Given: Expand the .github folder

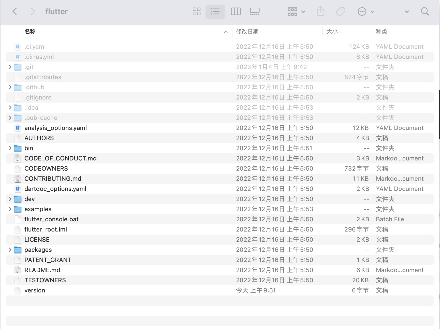Looking at the screenshot, I should coord(10,87).
